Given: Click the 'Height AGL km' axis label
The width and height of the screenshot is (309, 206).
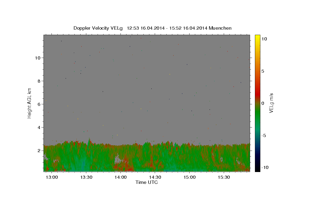Looking at the screenshot, I should [30, 103].
